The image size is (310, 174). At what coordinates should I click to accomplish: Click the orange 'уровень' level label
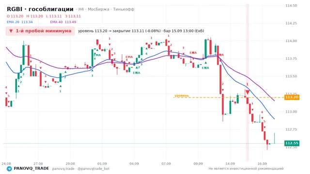(x=182, y=96)
